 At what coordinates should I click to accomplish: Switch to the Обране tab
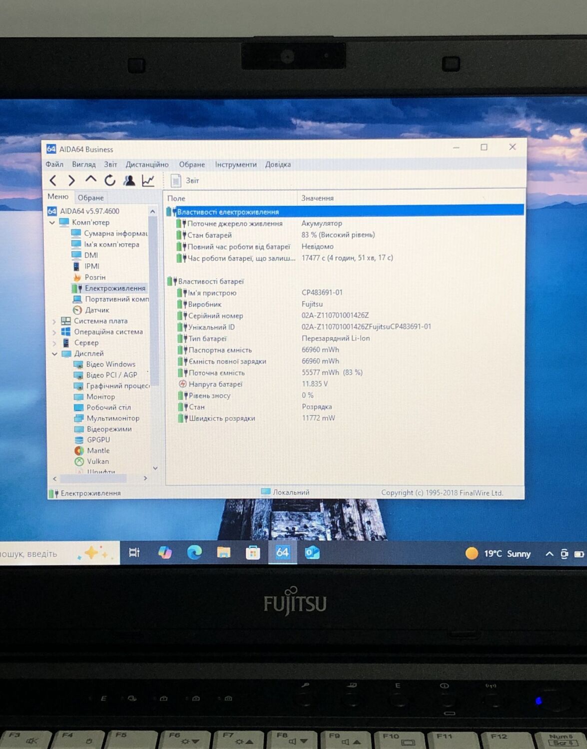[90, 198]
